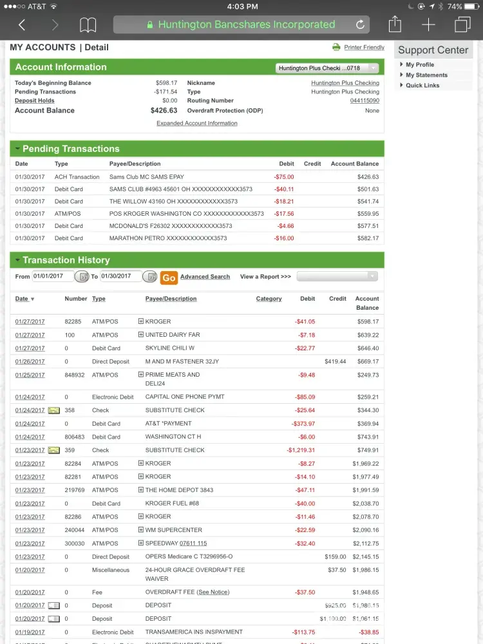Image resolution: width=483 pixels, height=644 pixels.
Task: Click the Expanded Account Information link
Action: 196,123
